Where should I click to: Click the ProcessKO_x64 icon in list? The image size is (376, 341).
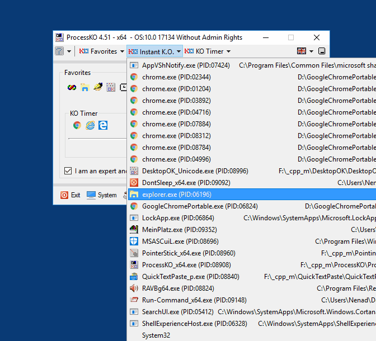[134, 265]
